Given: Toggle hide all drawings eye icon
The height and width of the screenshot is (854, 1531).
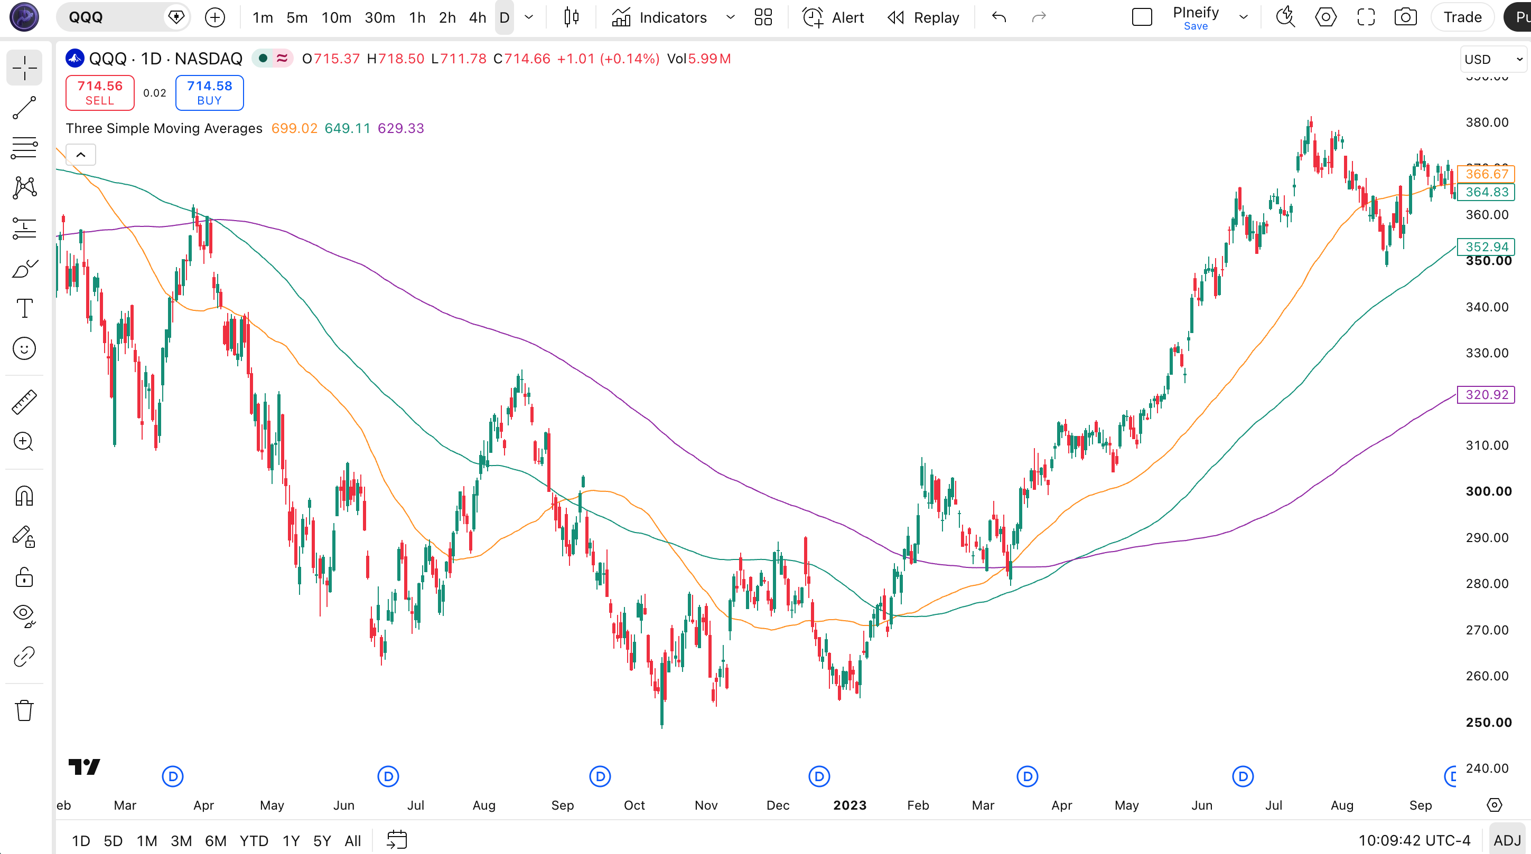Looking at the screenshot, I should [24, 616].
